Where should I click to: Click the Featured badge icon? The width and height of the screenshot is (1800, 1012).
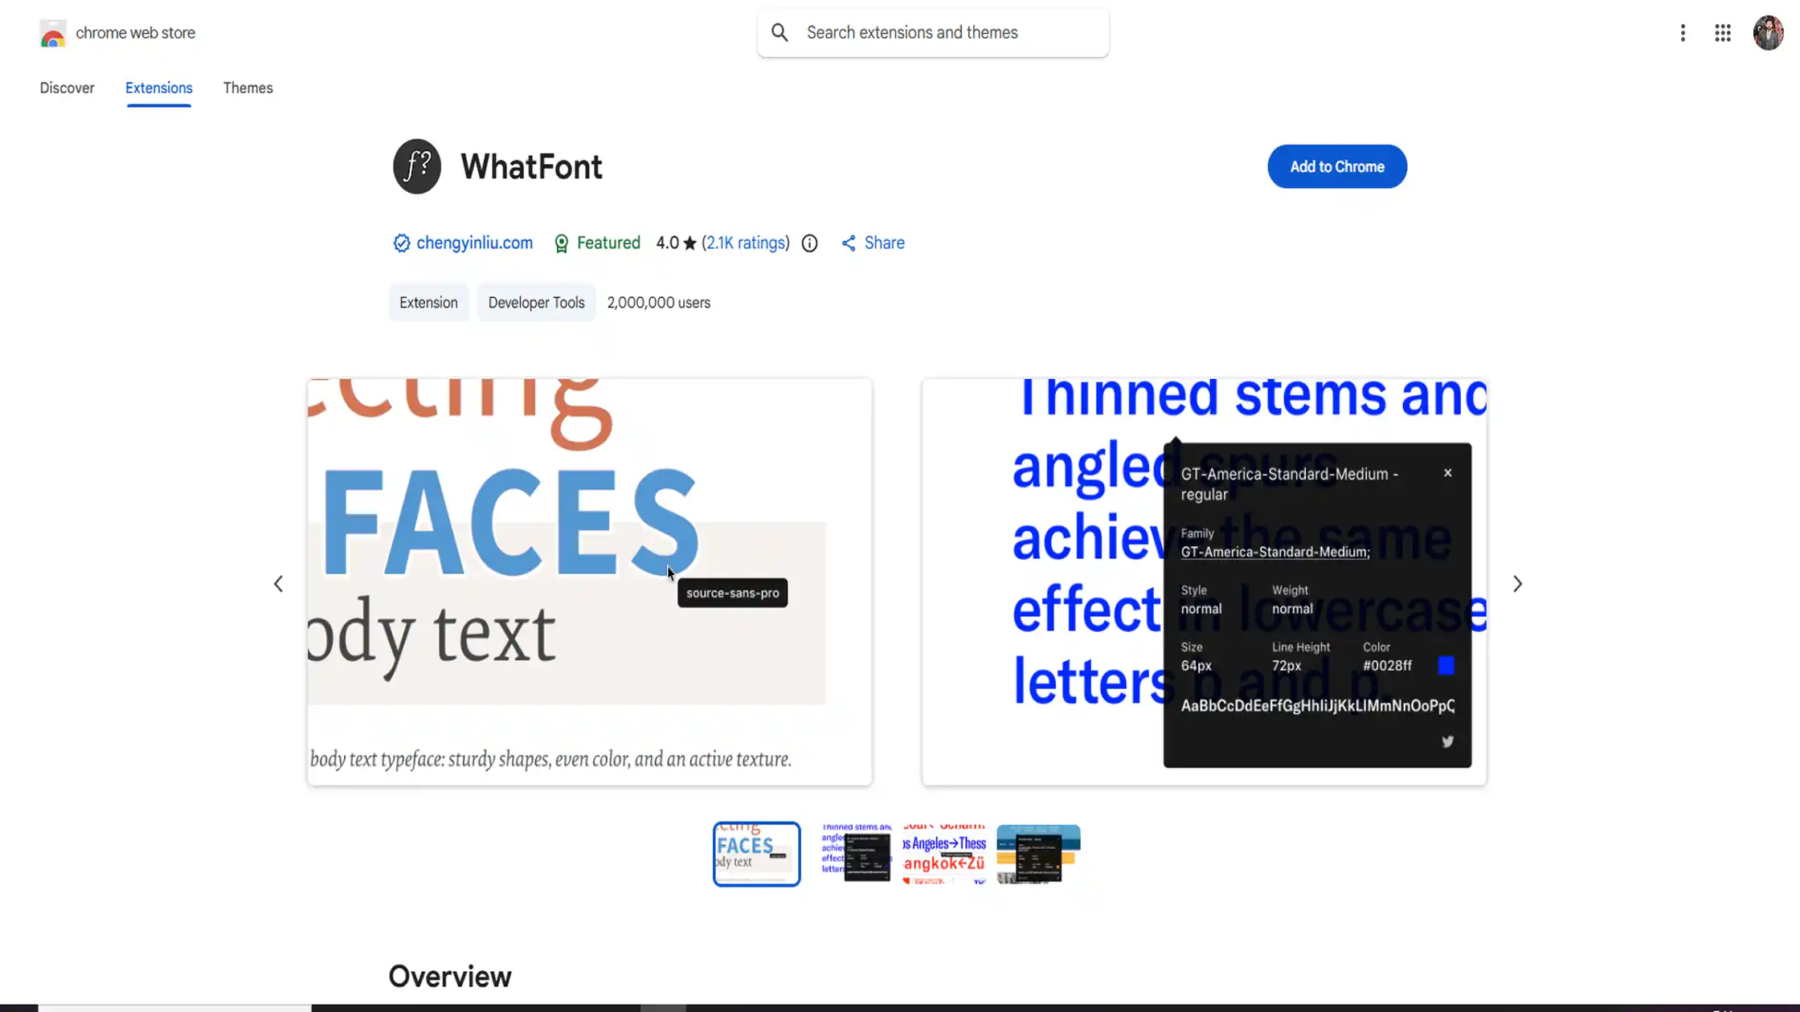(x=561, y=243)
